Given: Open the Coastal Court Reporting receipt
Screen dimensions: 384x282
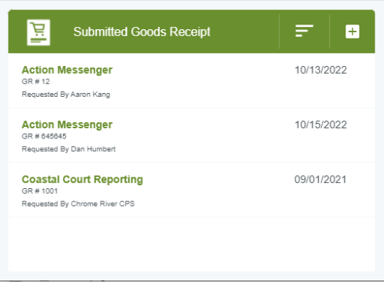Looking at the screenshot, I should click(x=82, y=180).
